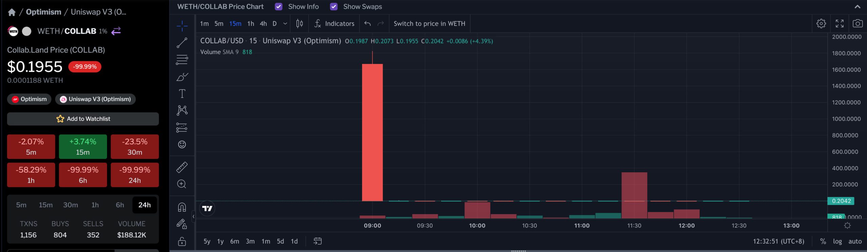Open the Indicators dialog
The width and height of the screenshot is (867, 252).
tap(334, 24)
